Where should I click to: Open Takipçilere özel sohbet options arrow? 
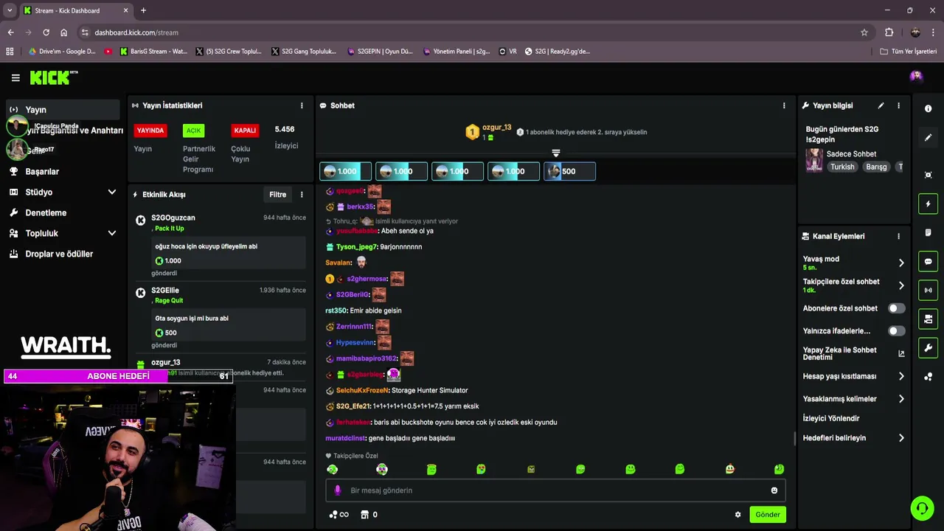click(x=901, y=285)
